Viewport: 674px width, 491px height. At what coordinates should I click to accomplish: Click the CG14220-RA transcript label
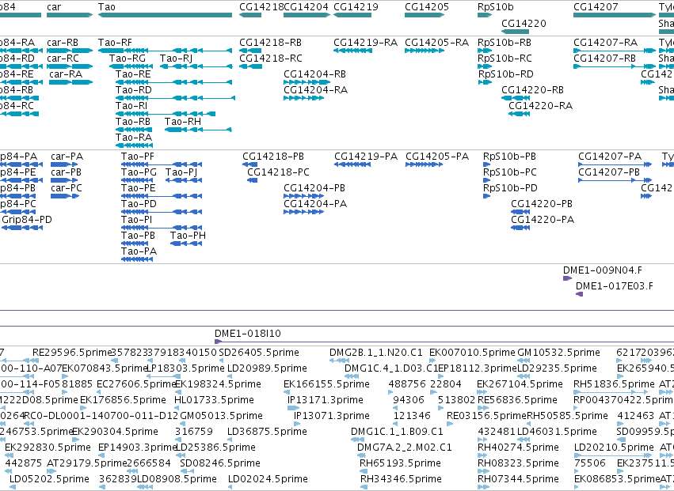click(x=541, y=106)
